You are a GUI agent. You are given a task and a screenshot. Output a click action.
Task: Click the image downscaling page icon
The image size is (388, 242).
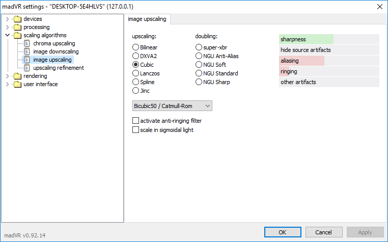(26, 51)
